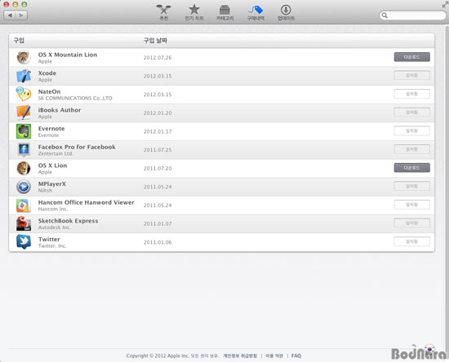The width and height of the screenshot is (449, 362).
Task: Click the Installed button for iBooks Author
Action: coord(411,113)
